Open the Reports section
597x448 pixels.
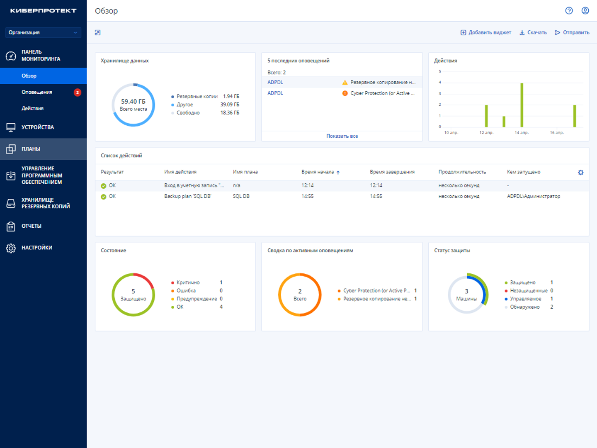tap(32, 226)
